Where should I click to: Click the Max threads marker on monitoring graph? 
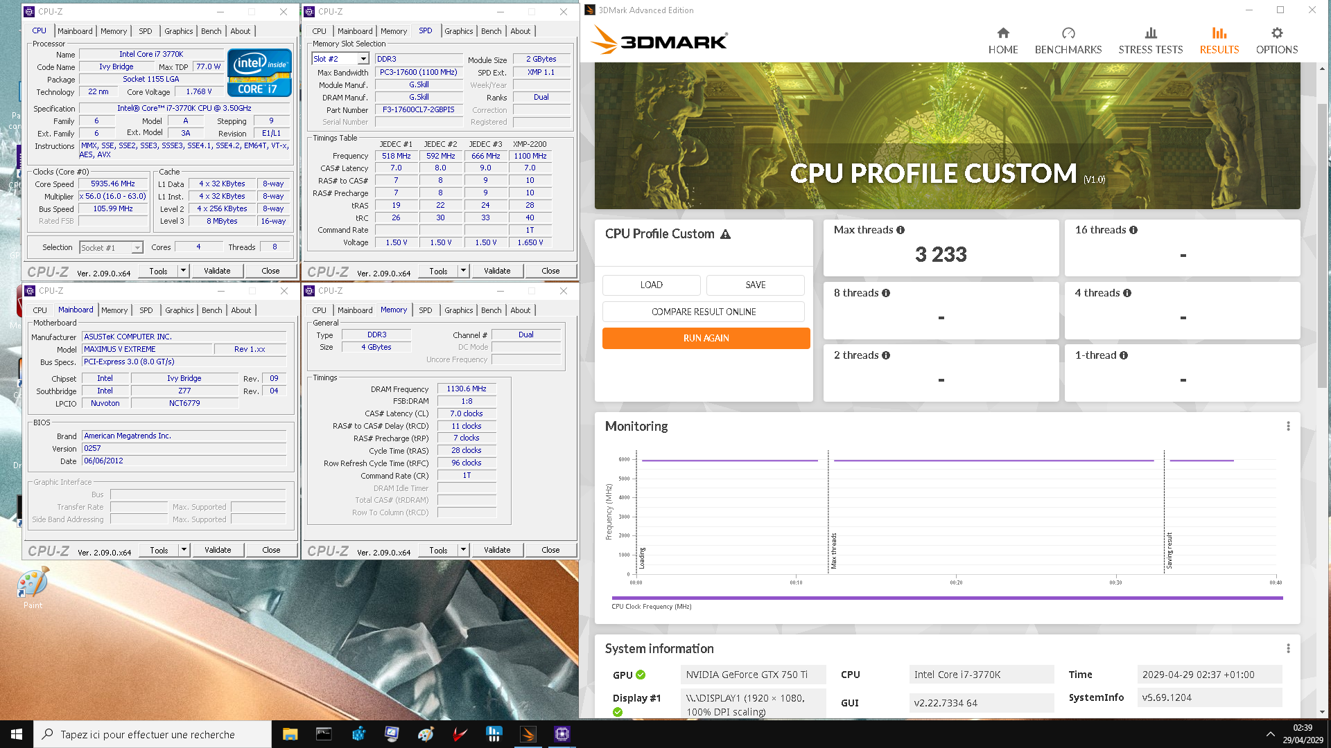(x=833, y=551)
